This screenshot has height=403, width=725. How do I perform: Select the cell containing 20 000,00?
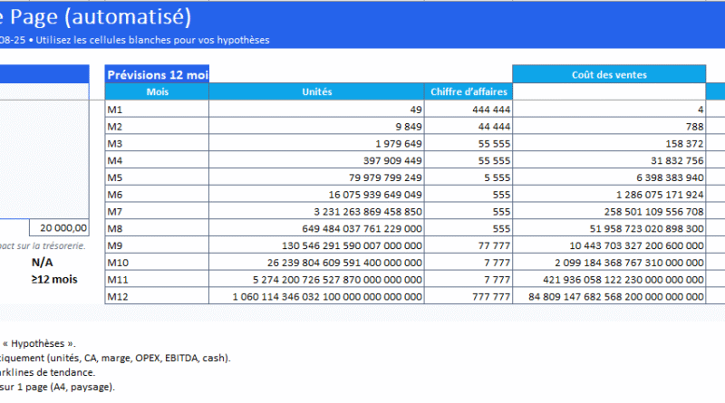pyautogui.click(x=59, y=228)
